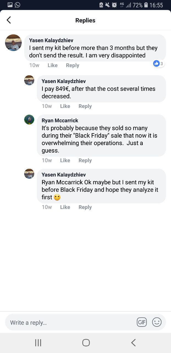Viewport: 171px width, 353px height.
Task: Tap Android home button
Action: (x=86, y=343)
